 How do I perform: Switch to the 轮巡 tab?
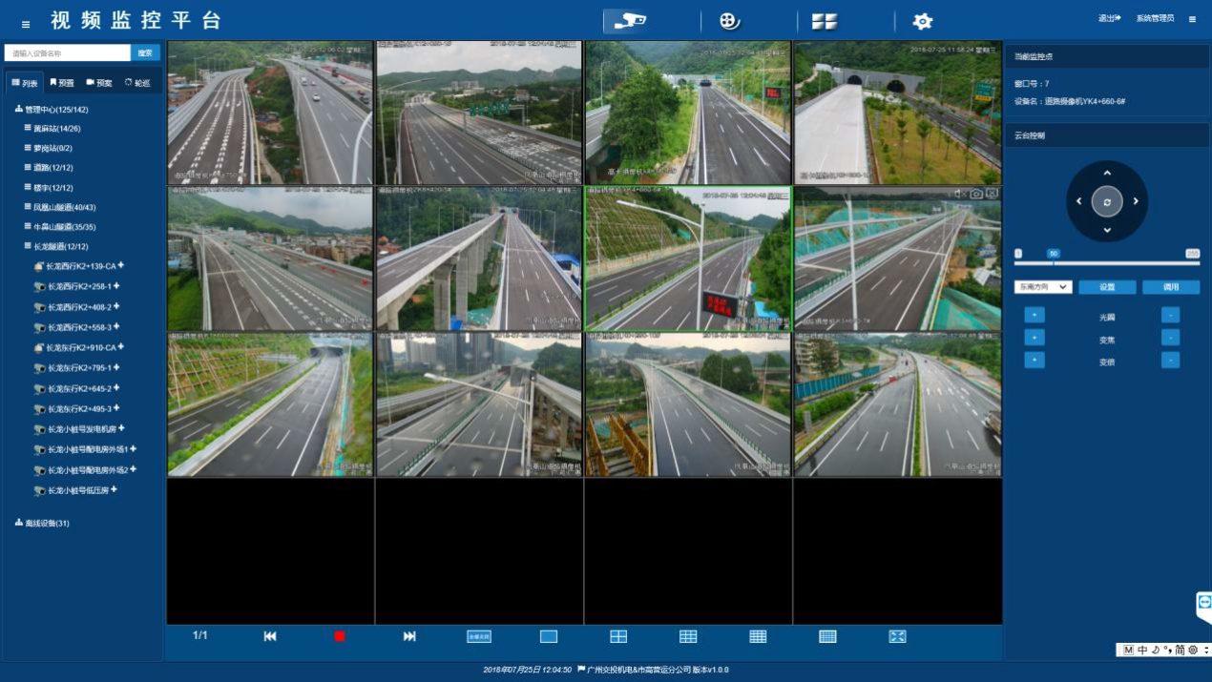[137, 83]
